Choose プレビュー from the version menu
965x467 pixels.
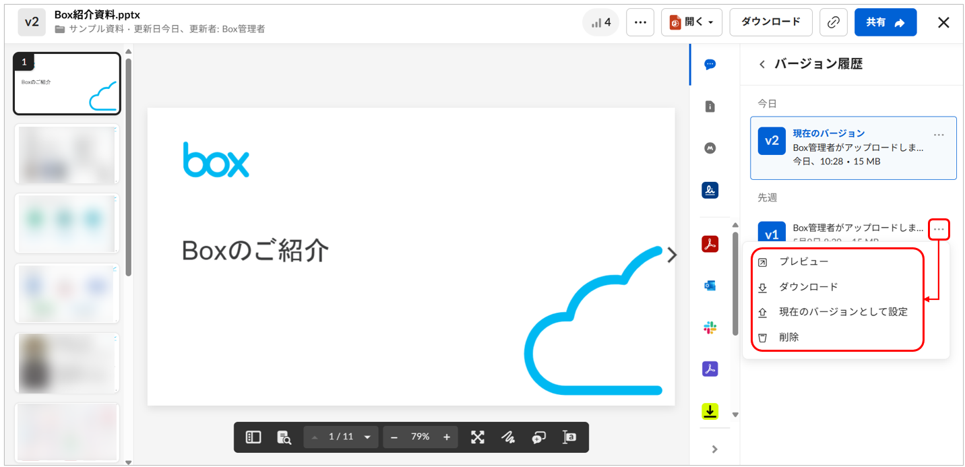click(803, 261)
